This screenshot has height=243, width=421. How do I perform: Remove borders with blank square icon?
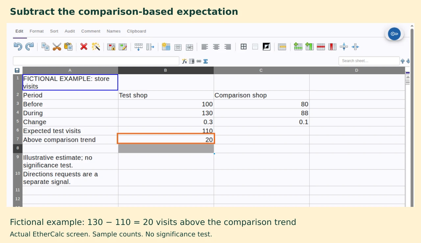pyautogui.click(x=255, y=47)
